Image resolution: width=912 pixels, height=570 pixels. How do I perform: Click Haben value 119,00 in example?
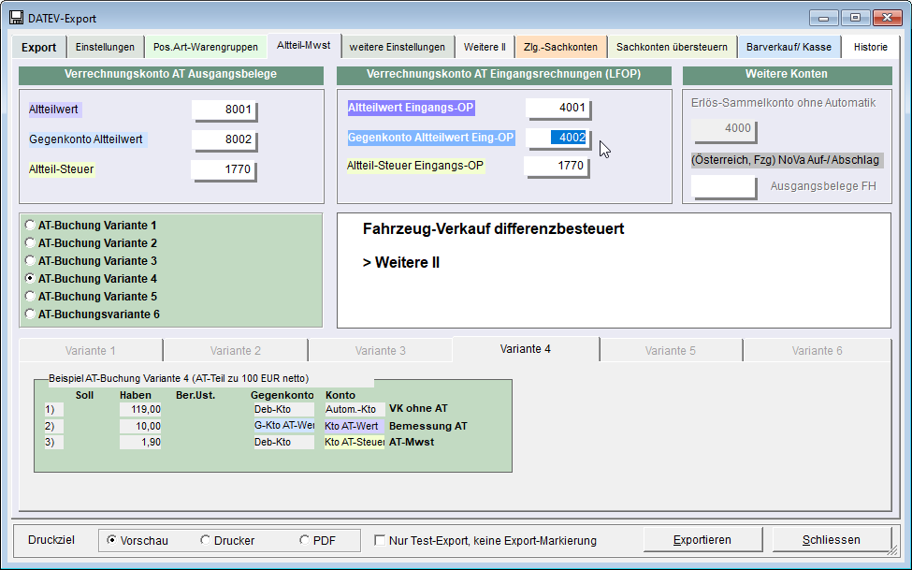coord(140,409)
